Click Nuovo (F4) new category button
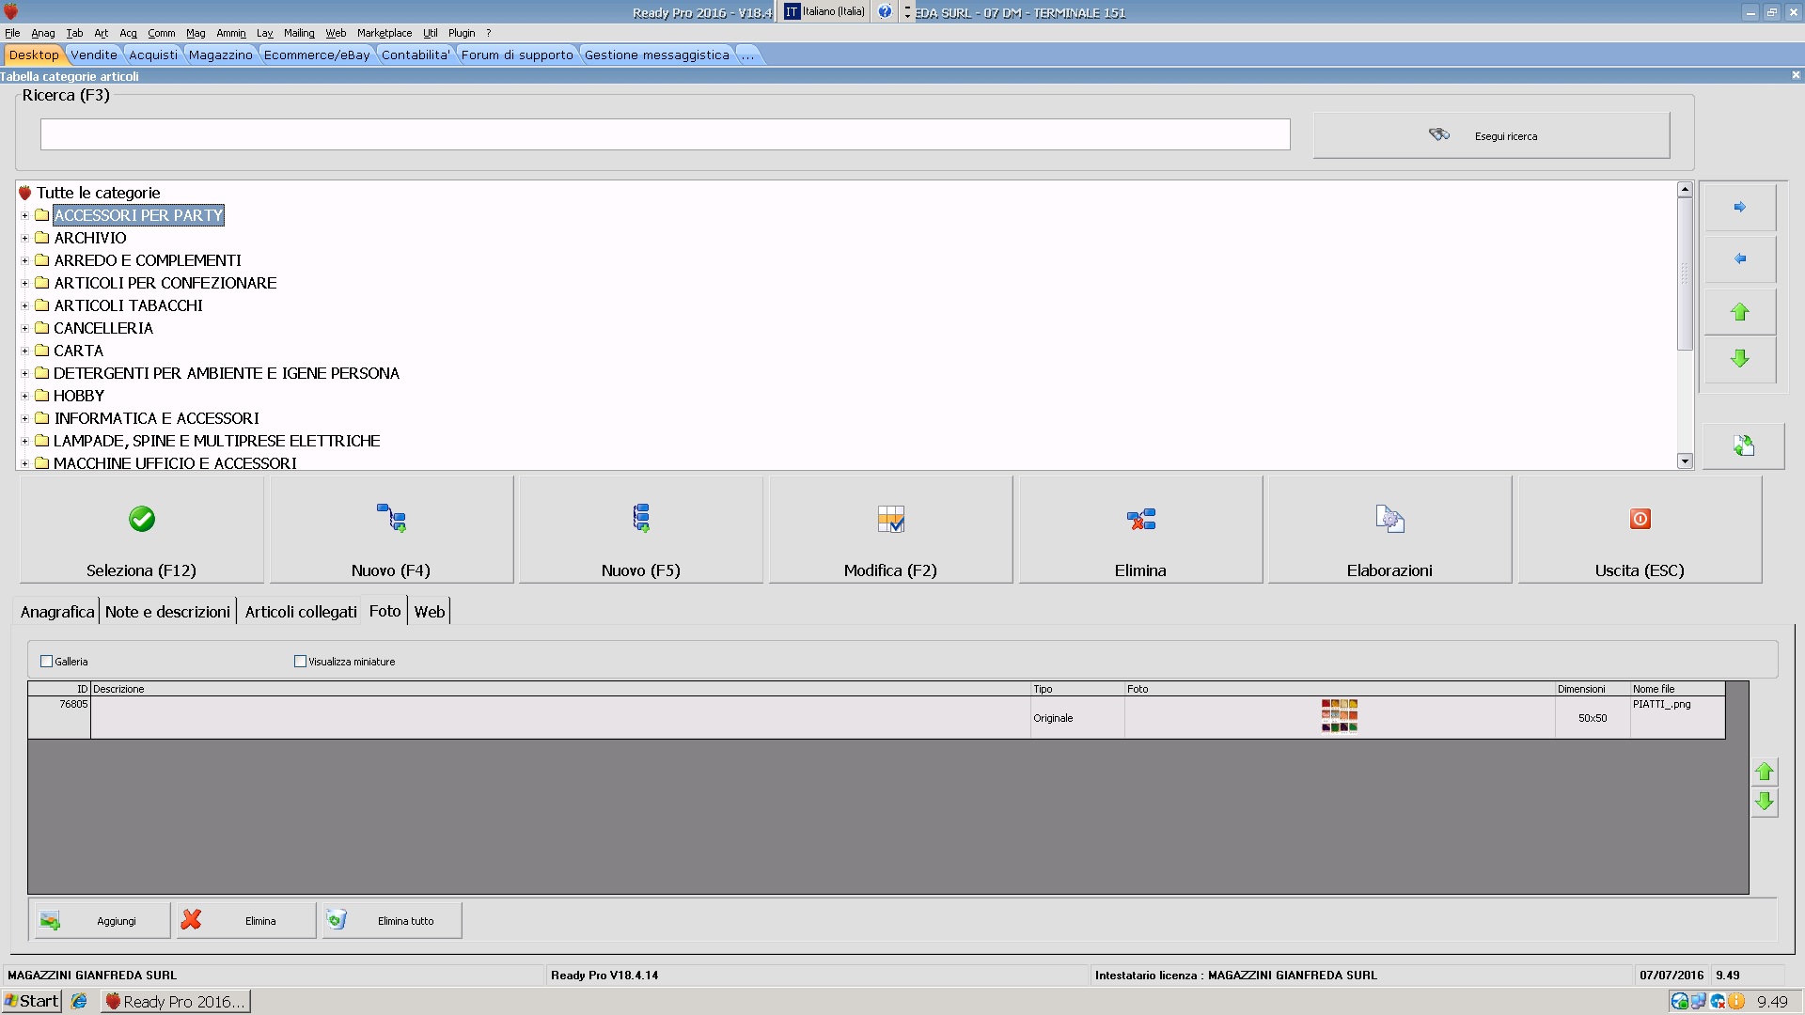Image resolution: width=1805 pixels, height=1015 pixels. (x=391, y=530)
